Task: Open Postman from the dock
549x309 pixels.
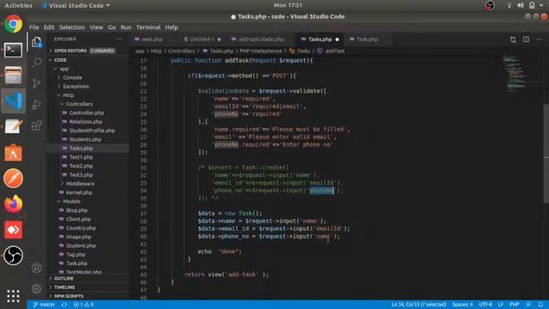Action: click(x=14, y=179)
